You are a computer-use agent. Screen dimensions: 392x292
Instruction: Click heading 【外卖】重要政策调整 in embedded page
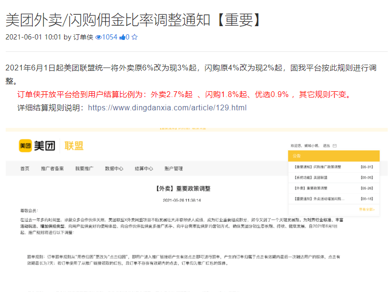(x=183, y=189)
